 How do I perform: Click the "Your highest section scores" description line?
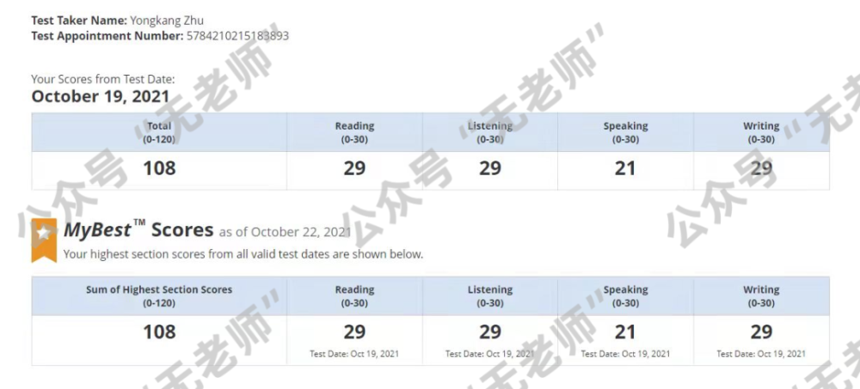(x=243, y=254)
